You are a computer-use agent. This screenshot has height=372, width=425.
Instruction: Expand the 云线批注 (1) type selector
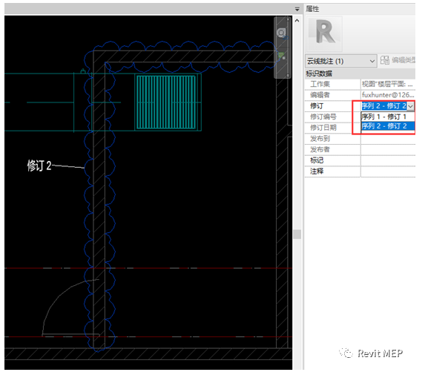[341, 61]
